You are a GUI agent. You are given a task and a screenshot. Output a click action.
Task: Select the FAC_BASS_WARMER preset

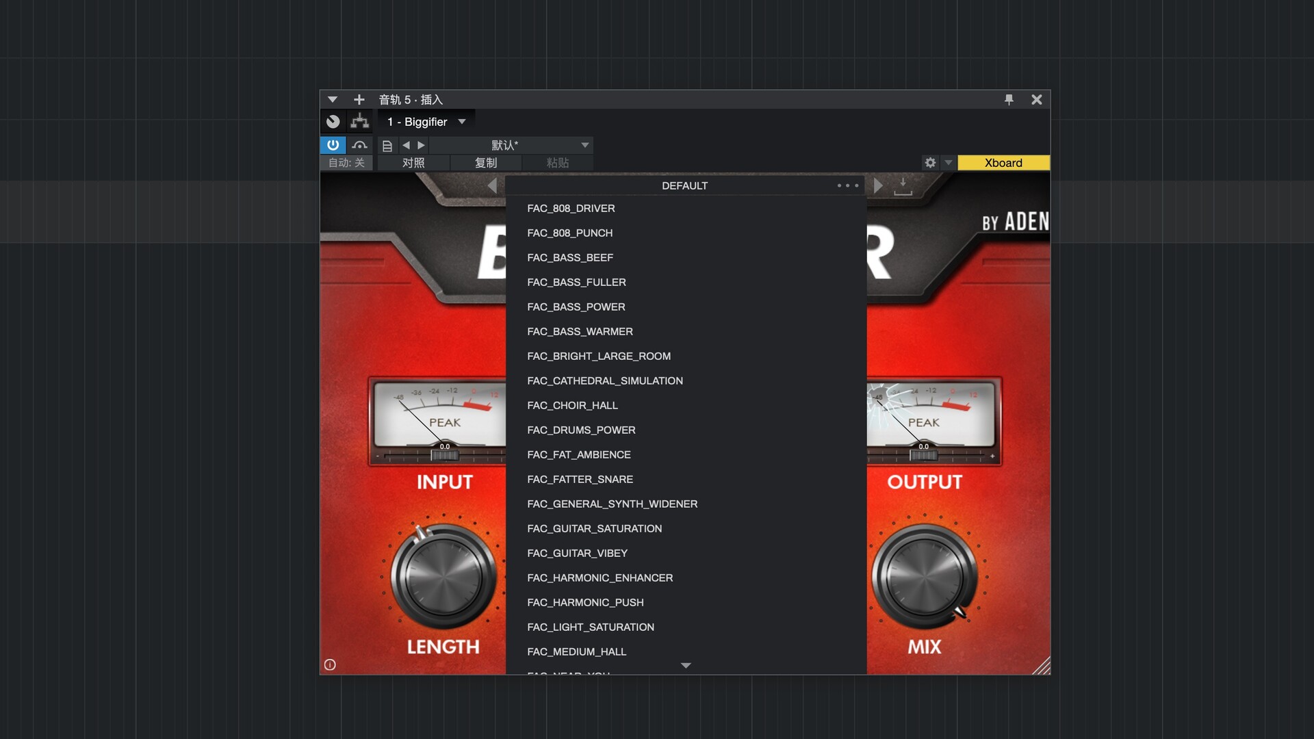pos(580,331)
